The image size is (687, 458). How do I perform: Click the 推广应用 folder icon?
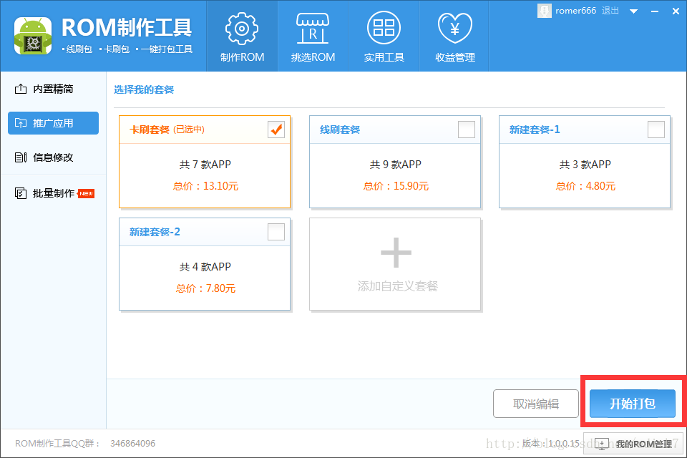tap(20, 123)
